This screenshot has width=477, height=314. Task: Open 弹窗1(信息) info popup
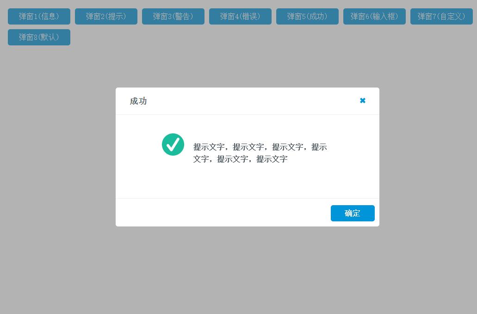point(39,16)
